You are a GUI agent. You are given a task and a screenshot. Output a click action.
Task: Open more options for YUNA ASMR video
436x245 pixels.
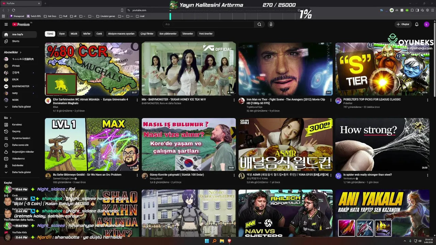[x=331, y=175]
